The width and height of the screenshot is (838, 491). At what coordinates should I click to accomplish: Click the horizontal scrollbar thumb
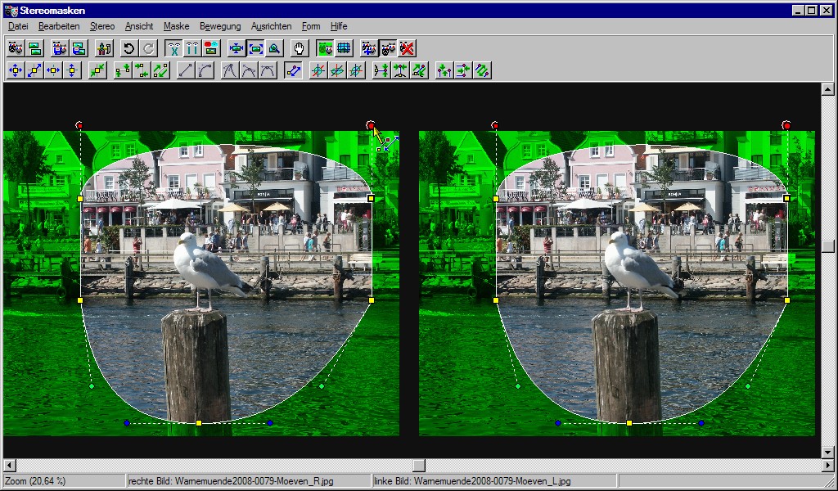(418, 465)
